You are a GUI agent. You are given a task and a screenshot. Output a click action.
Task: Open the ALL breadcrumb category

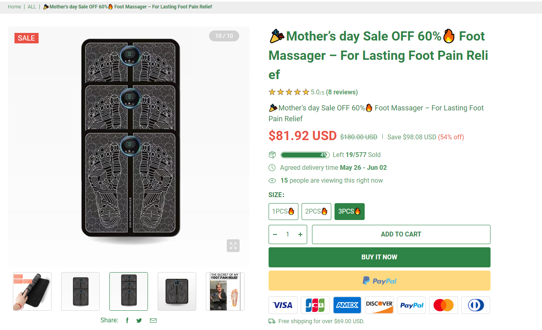click(x=32, y=7)
